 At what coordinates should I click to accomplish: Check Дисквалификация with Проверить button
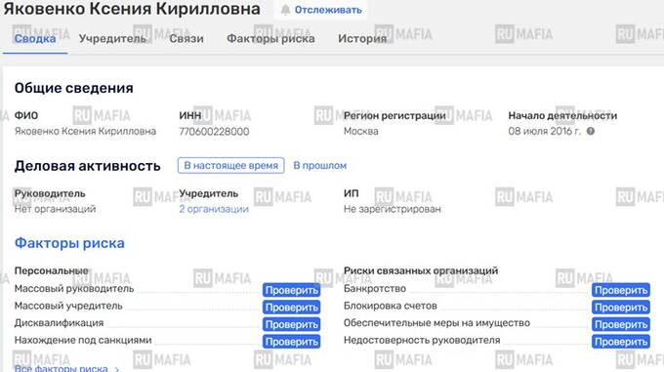tap(291, 324)
